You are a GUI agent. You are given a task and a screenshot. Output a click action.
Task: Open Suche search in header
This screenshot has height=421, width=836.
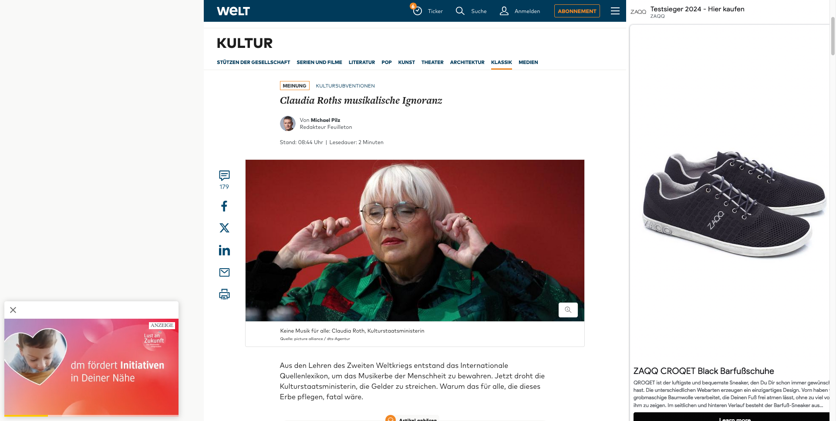471,11
